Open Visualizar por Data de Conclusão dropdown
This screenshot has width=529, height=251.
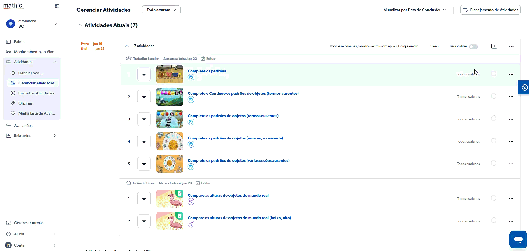pyautogui.click(x=414, y=10)
